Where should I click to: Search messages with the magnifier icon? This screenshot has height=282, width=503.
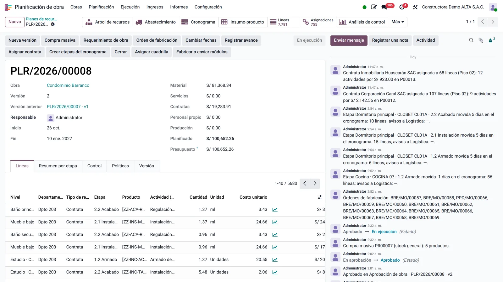471,40
